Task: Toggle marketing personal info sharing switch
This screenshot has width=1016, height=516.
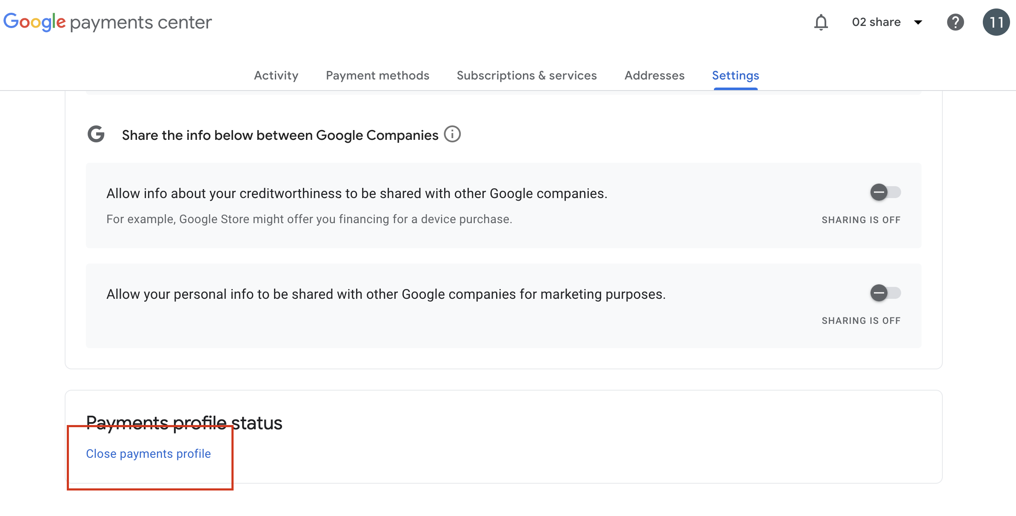Action: 885,293
